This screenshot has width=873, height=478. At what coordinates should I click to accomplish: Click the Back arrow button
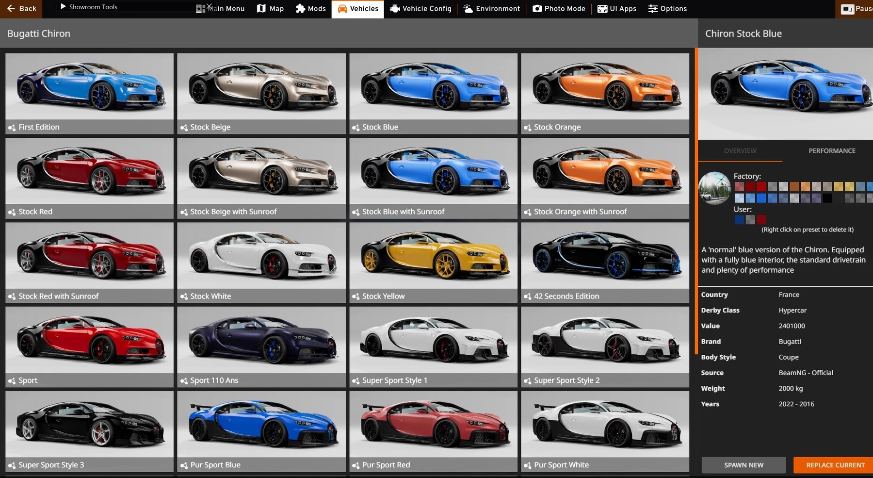click(x=21, y=9)
